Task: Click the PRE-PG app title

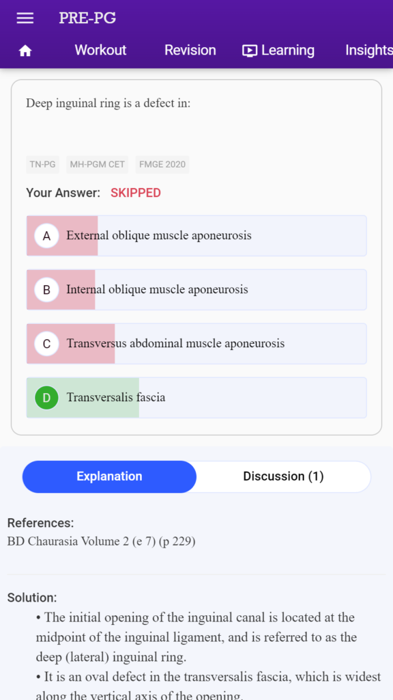Action: point(87,18)
